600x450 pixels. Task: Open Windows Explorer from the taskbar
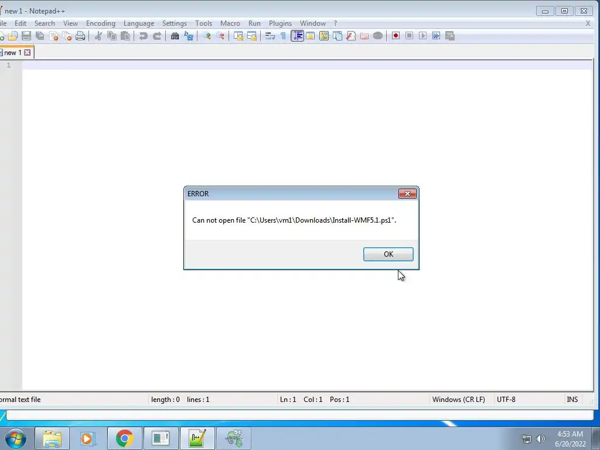52,438
